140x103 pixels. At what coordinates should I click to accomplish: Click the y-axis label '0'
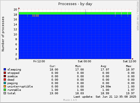[16, 59]
